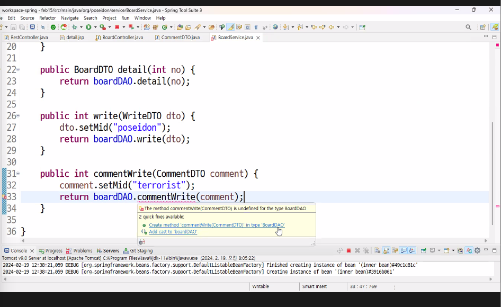Image resolution: width=501 pixels, height=307 pixels.
Task: Maximize the editor area
Action: pos(494,38)
